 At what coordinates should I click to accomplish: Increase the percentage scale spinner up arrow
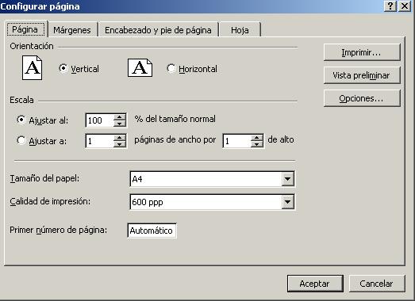pos(120,117)
